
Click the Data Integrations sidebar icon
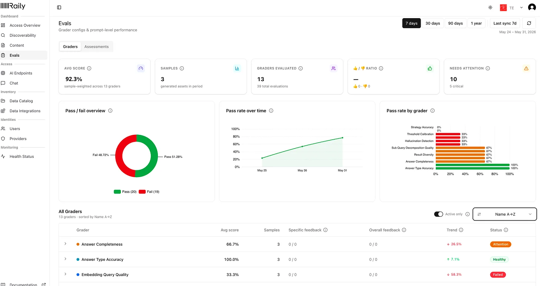3,111
